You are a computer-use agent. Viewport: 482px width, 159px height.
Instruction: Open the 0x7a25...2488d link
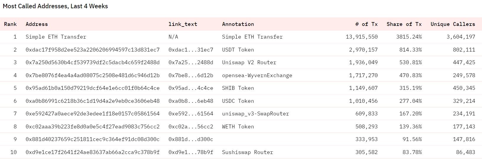(191, 62)
